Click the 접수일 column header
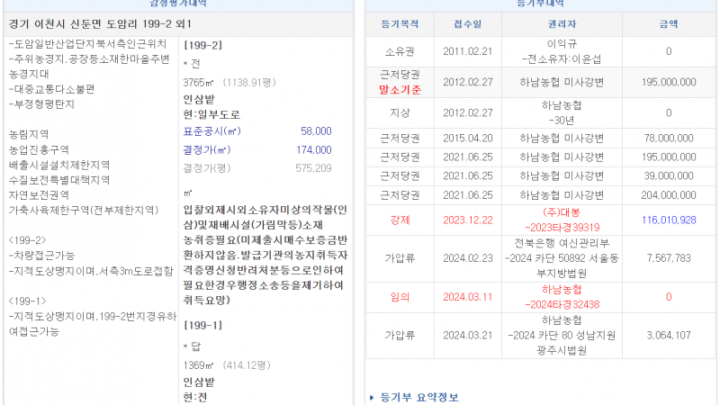720x405 pixels. (467, 24)
